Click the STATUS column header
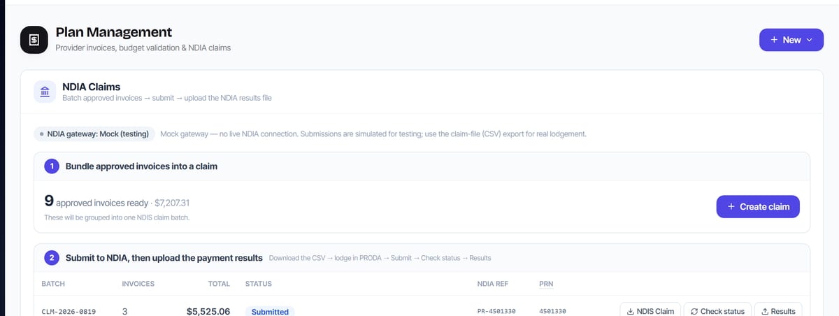The height and width of the screenshot is (316, 839). point(258,284)
